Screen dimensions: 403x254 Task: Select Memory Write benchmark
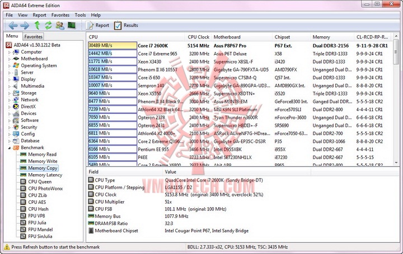tap(43, 161)
